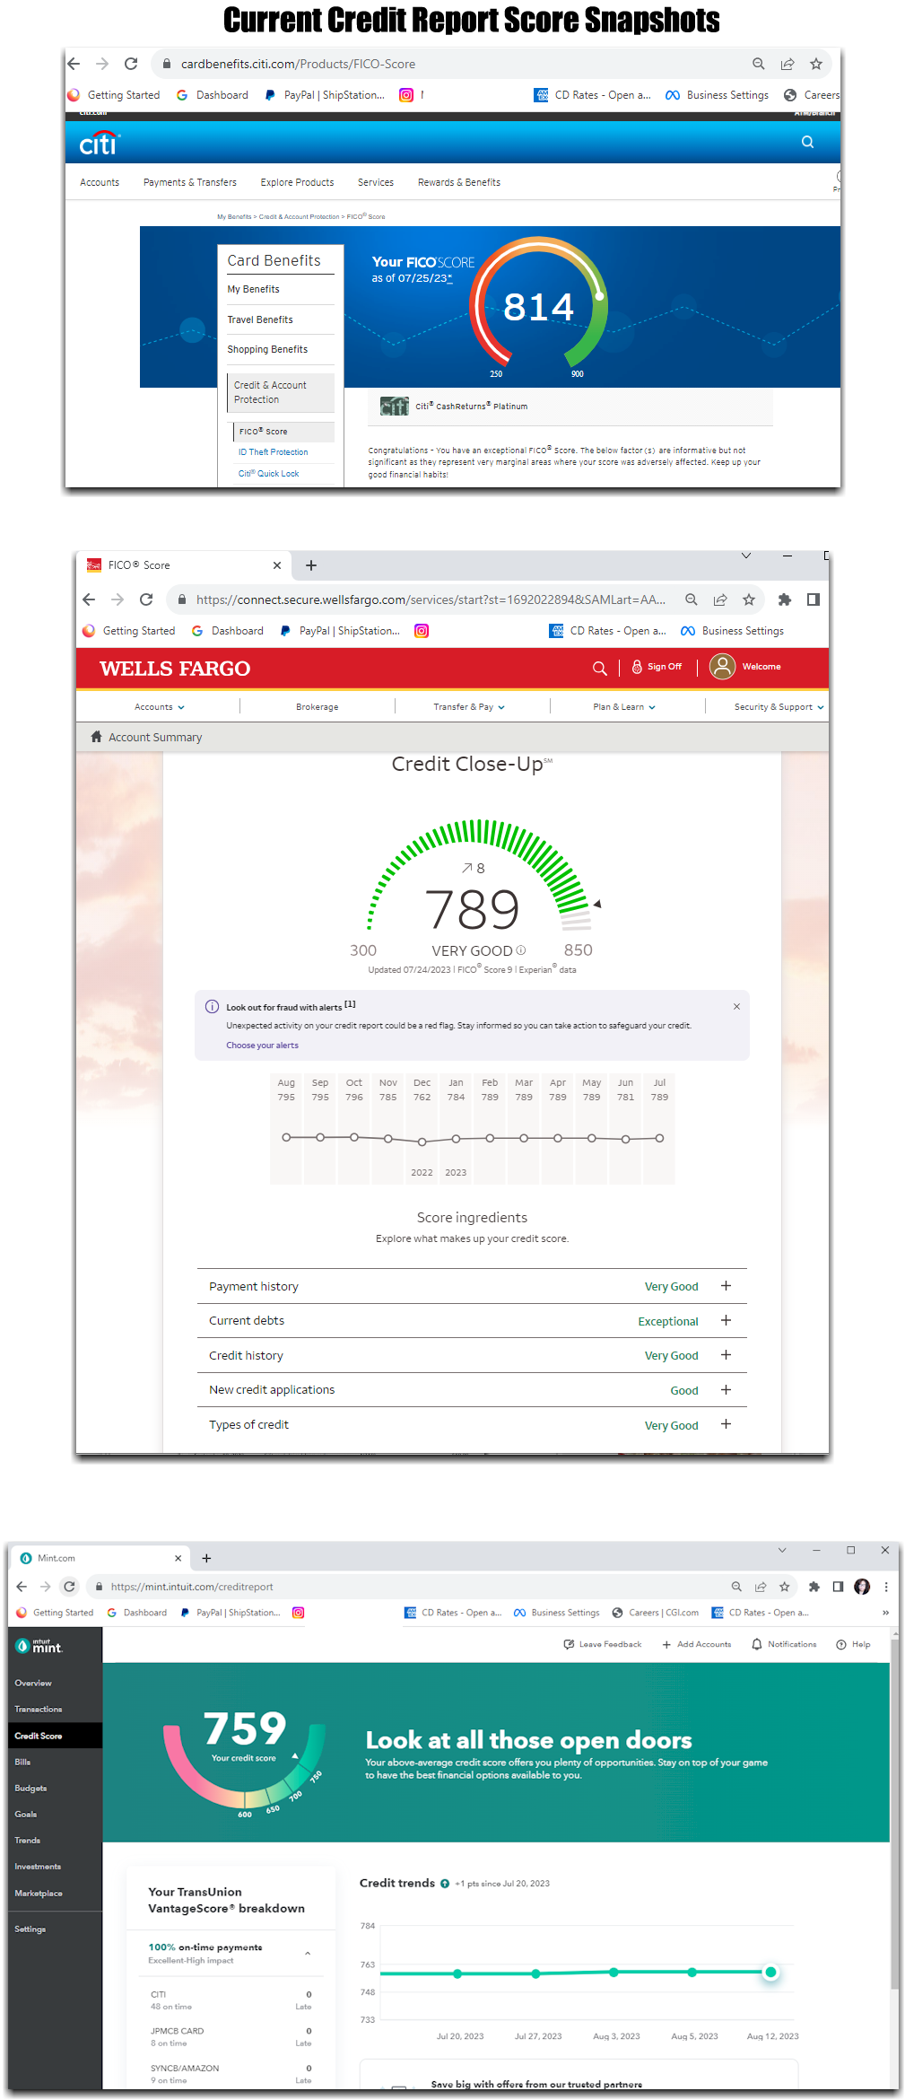Dismiss the fraud alerts banner in Wells Fargo
Image resolution: width=905 pixels, height=2100 pixels.
coord(736,1007)
